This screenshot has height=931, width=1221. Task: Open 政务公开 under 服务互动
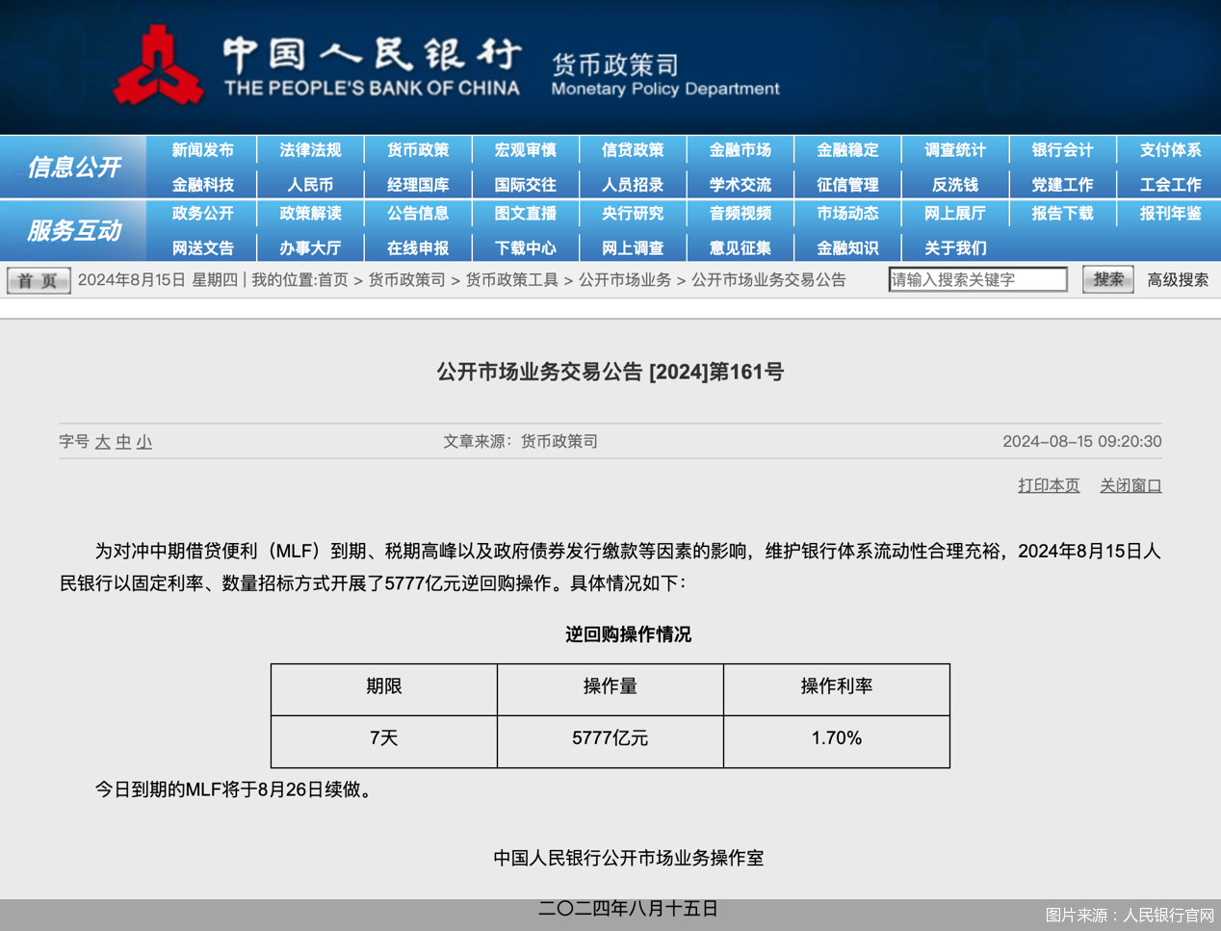[203, 214]
